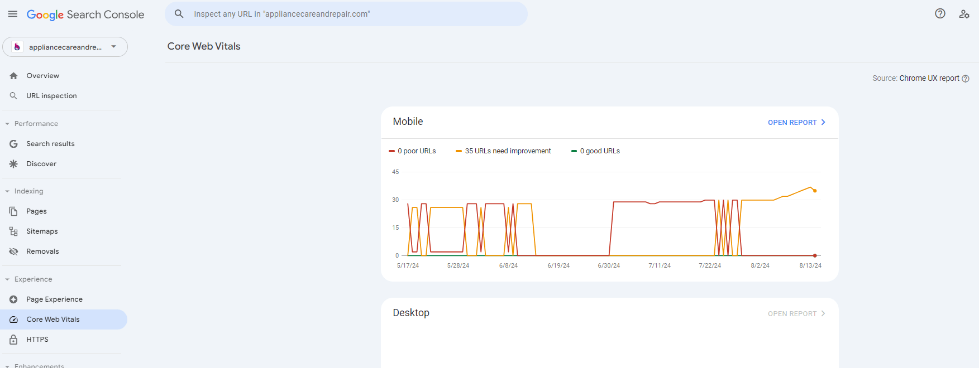Click the orange endpoint on the chart

click(815, 191)
